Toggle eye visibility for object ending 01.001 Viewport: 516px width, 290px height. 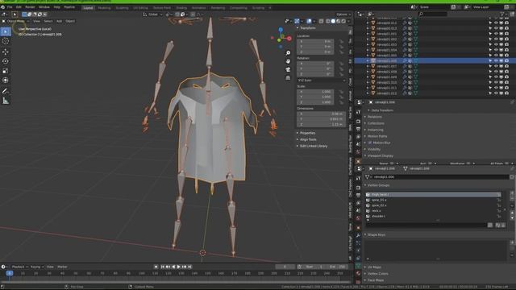(496, 34)
